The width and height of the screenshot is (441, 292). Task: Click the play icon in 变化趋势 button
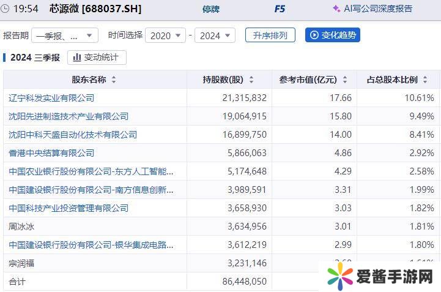click(x=314, y=35)
